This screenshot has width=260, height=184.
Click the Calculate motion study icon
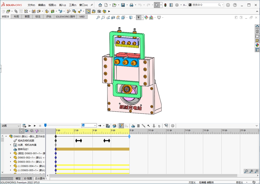click(25, 126)
